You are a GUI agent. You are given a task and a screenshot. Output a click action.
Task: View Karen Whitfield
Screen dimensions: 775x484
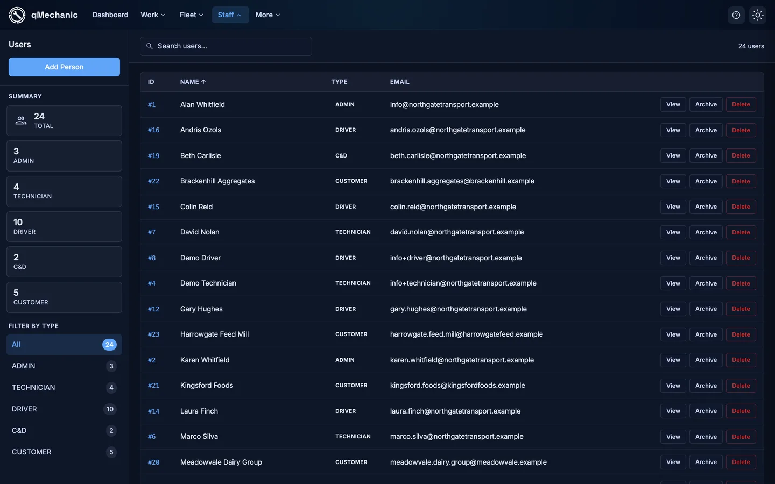coord(673,360)
